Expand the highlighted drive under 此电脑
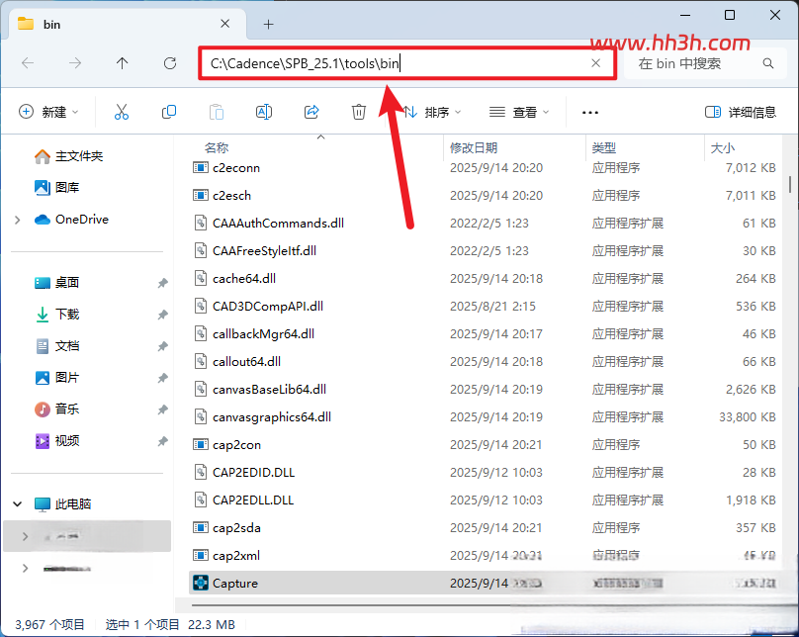 tap(25, 536)
